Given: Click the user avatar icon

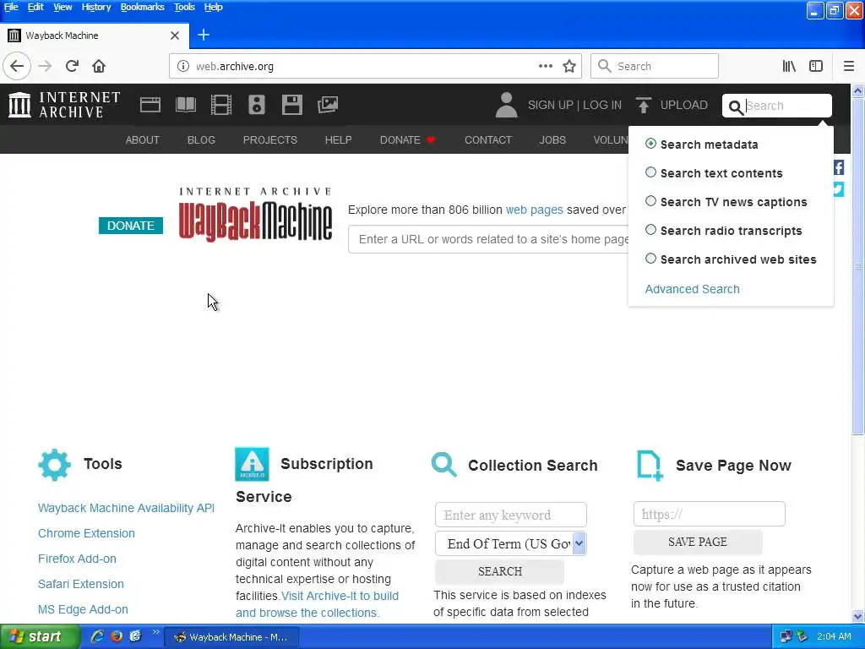Looking at the screenshot, I should [x=507, y=105].
